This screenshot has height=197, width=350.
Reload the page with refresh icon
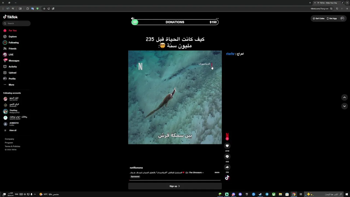click(x=337, y=8)
